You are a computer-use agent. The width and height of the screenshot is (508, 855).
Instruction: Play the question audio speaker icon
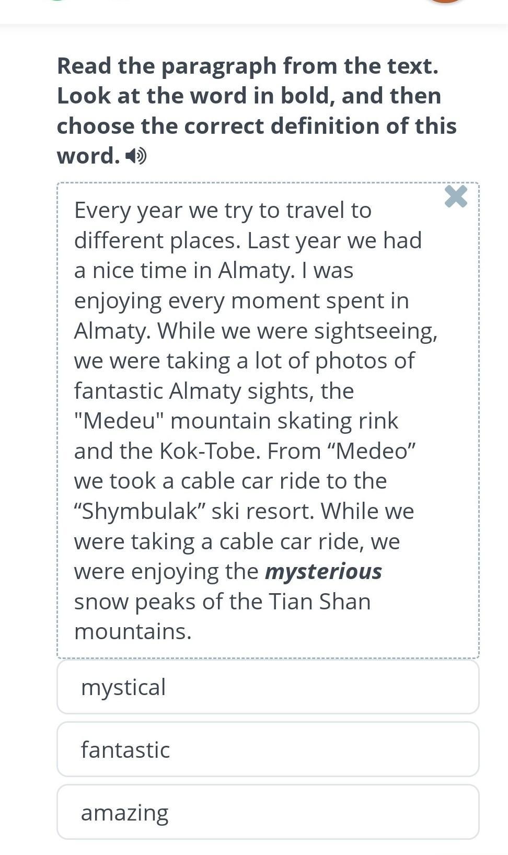[x=137, y=156]
